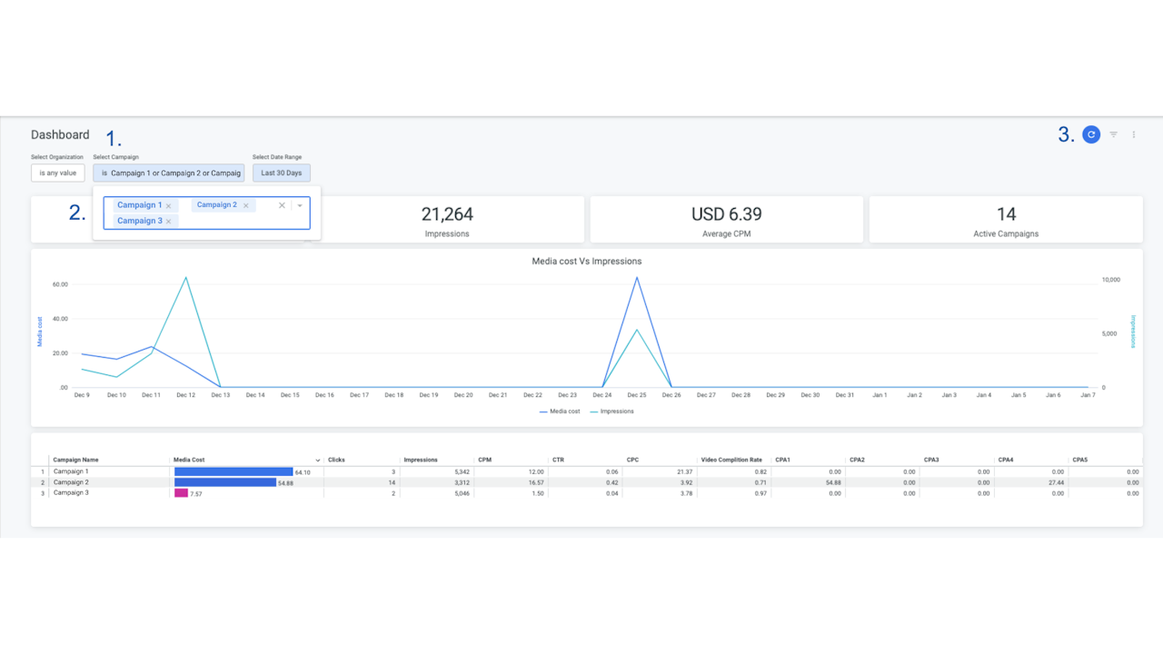Open the dashboard filters funnel icon

click(1112, 134)
